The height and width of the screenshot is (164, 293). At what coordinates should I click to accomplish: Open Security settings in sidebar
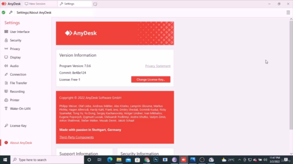[13, 41]
